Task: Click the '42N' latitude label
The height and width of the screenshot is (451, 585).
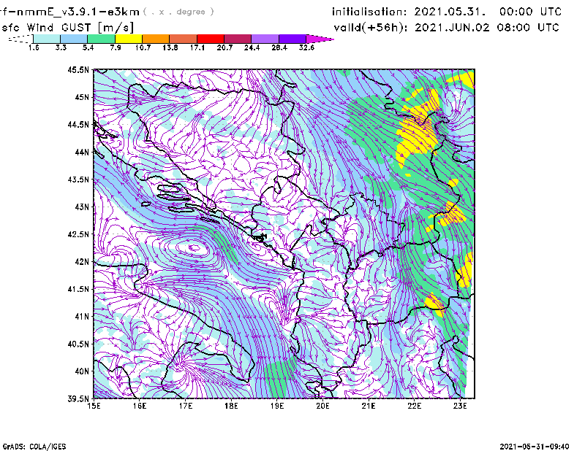Action: point(82,262)
